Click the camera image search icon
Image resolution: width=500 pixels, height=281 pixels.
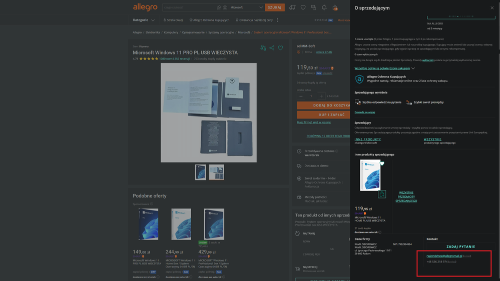point(225,7)
